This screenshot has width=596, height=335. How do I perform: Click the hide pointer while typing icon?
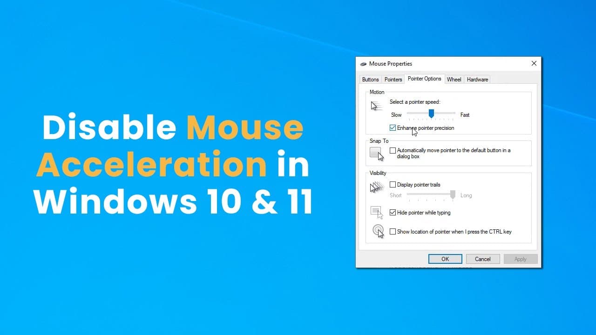[377, 213]
